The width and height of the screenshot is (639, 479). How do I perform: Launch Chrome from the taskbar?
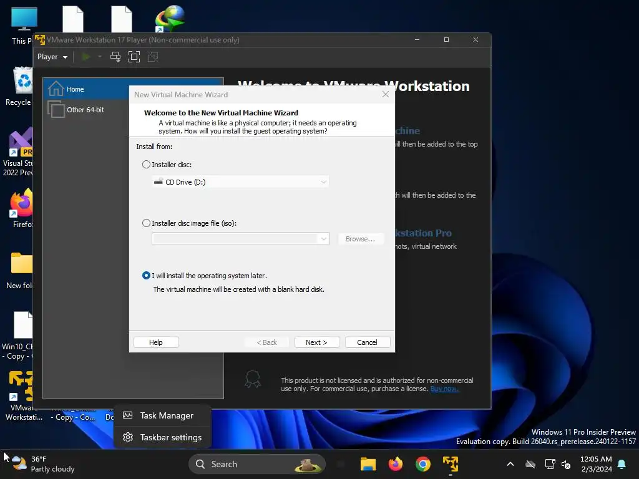coord(423,464)
